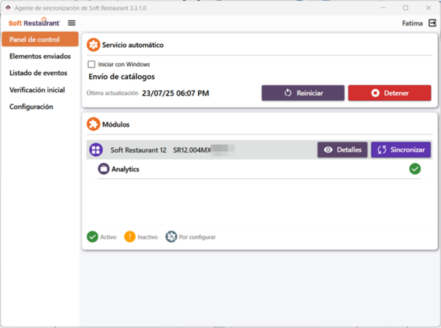Click the Analytics module label
This screenshot has width=441, height=328.
point(126,169)
